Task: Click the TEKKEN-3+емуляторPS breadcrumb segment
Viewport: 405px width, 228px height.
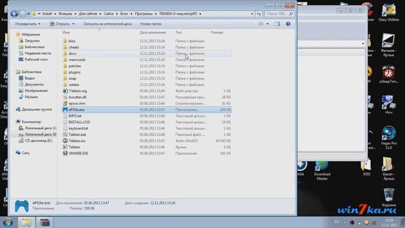Action: coord(178,14)
